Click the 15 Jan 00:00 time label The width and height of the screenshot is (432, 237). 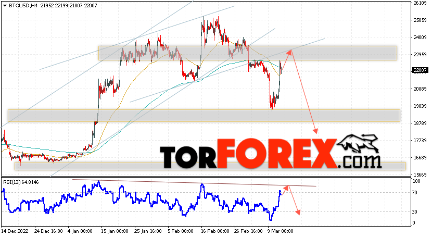[x=115, y=231]
